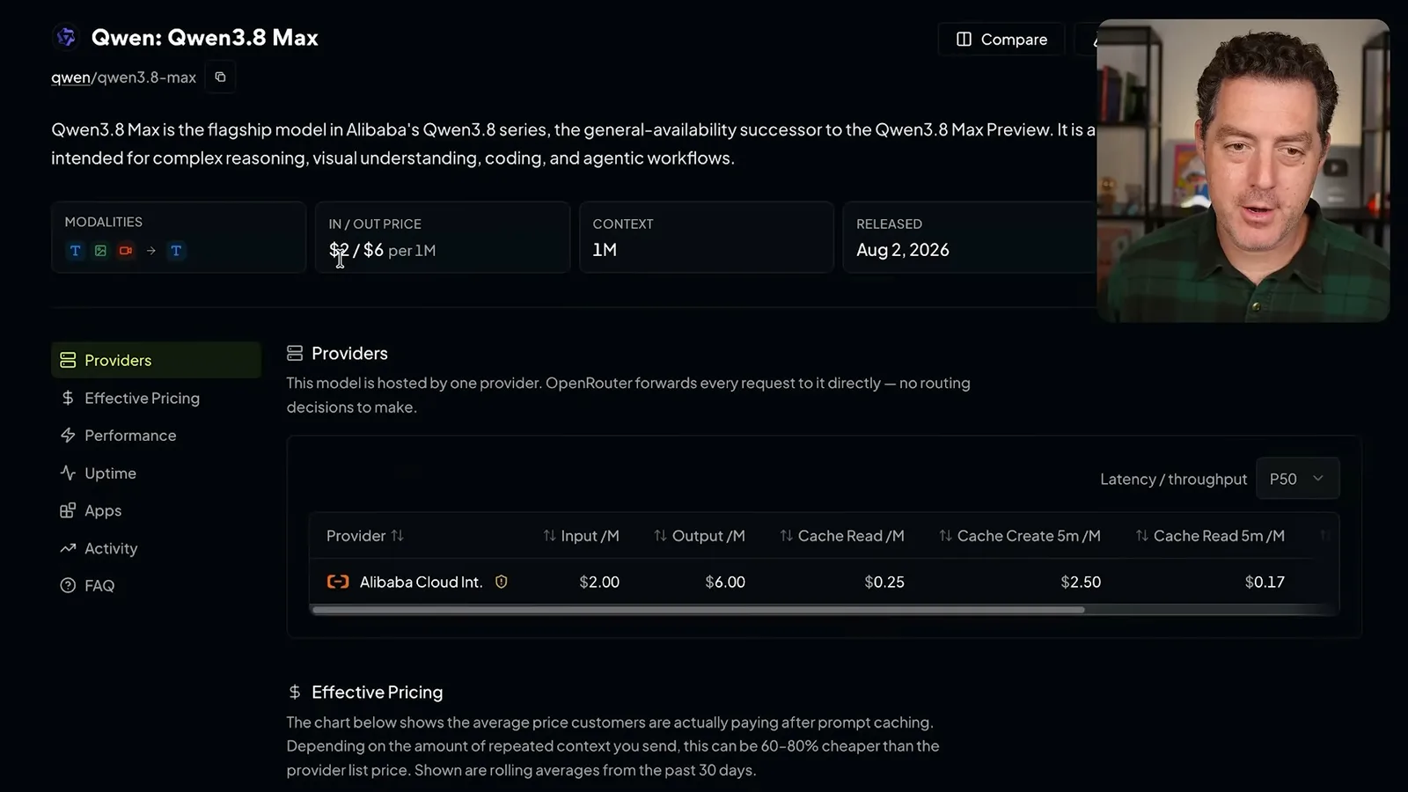Click the $2 / $6 per 1M price
Screen dimensions: 1408x792
[382, 250]
